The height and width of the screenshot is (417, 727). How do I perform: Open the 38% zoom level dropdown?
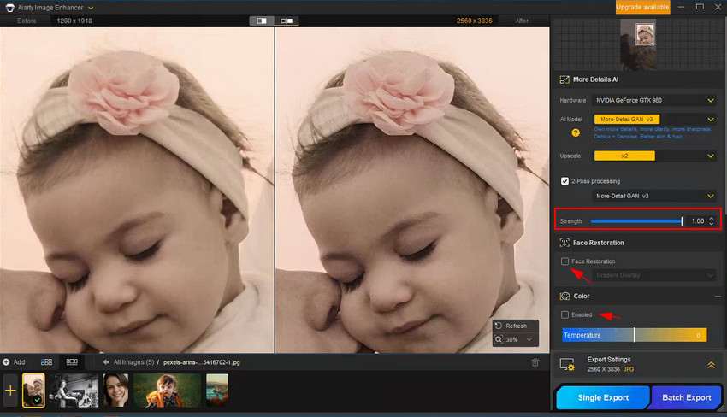tap(529, 339)
